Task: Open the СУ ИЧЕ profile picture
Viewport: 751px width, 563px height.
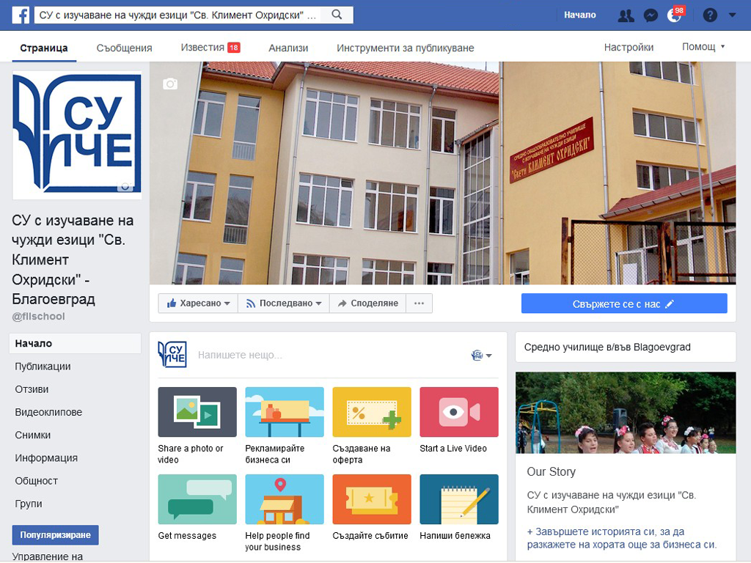Action: click(x=76, y=135)
